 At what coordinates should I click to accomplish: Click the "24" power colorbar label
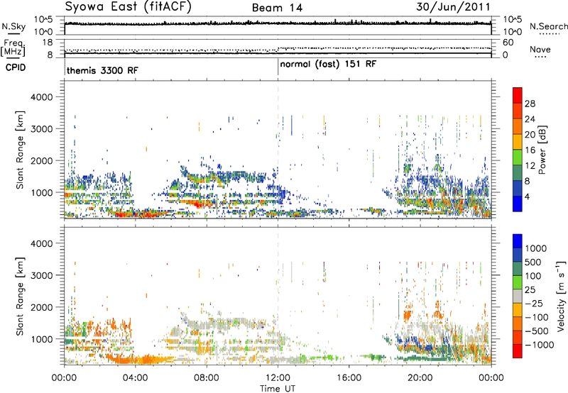(x=530, y=119)
